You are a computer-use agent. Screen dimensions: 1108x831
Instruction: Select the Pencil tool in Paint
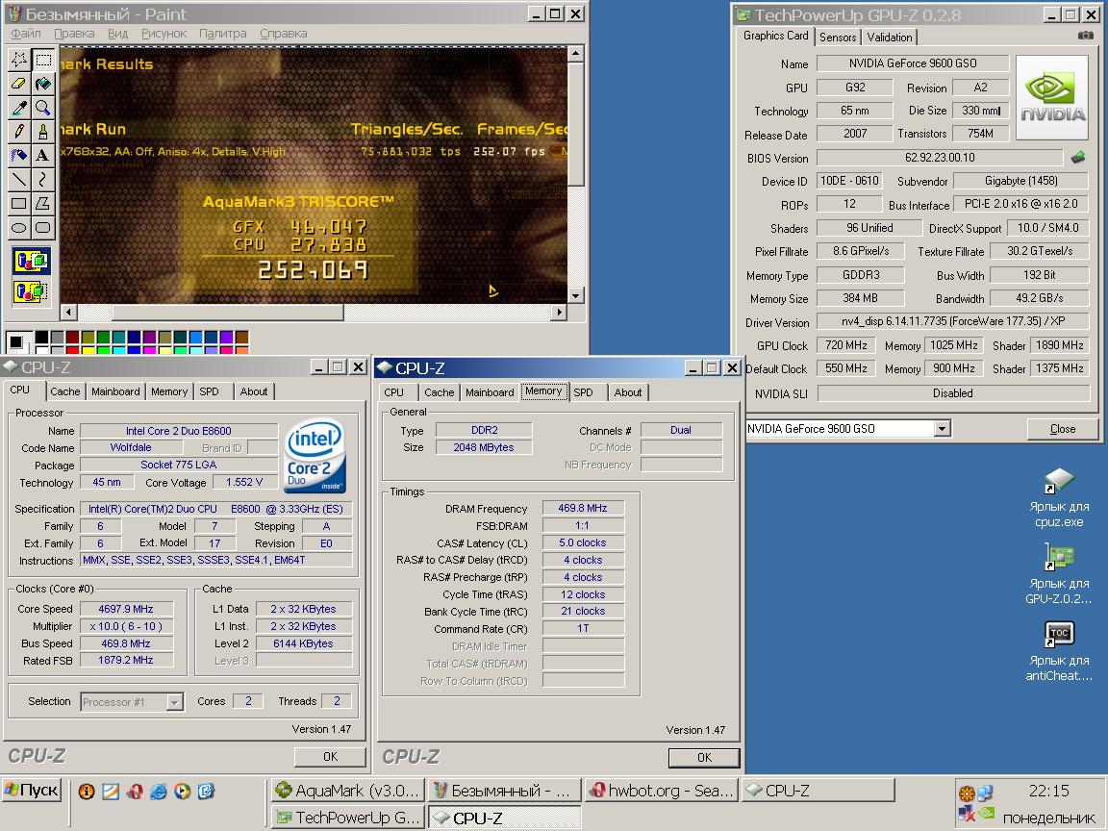(x=19, y=132)
